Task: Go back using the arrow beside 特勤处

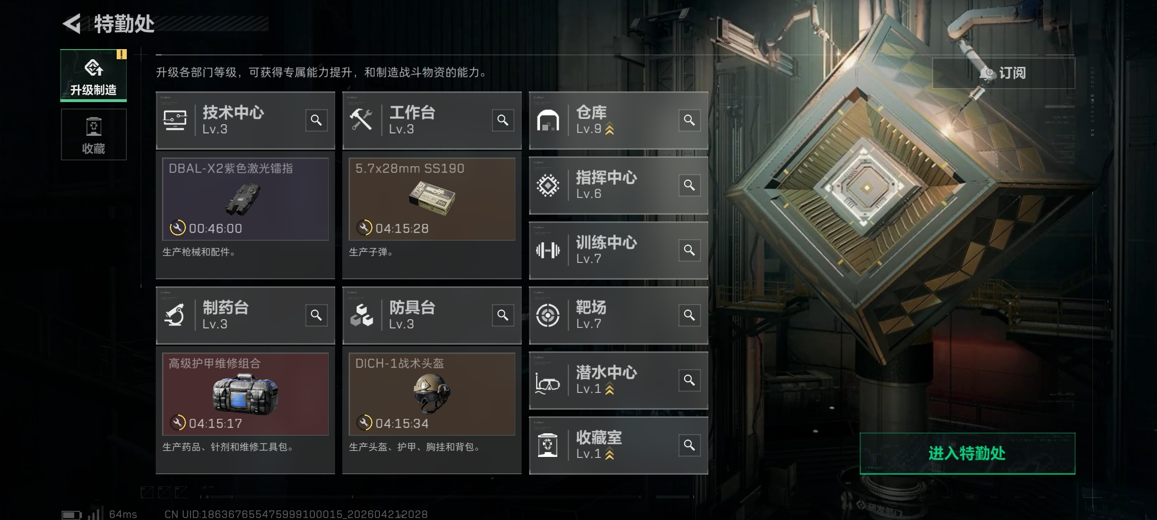Action: tap(72, 24)
